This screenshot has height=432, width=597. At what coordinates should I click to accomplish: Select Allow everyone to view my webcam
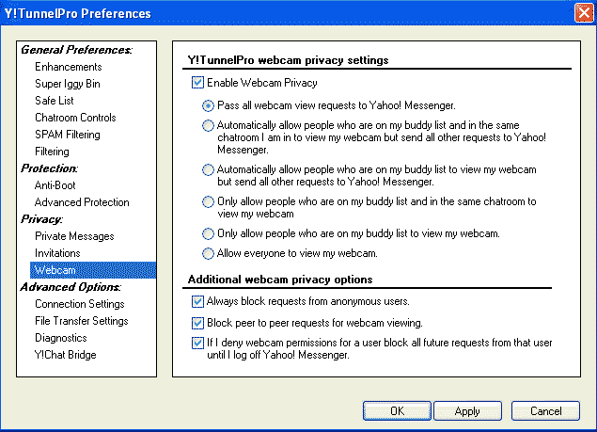208,253
